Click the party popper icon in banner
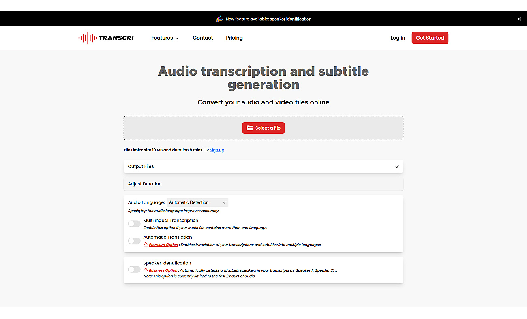527x319 pixels. tap(219, 19)
